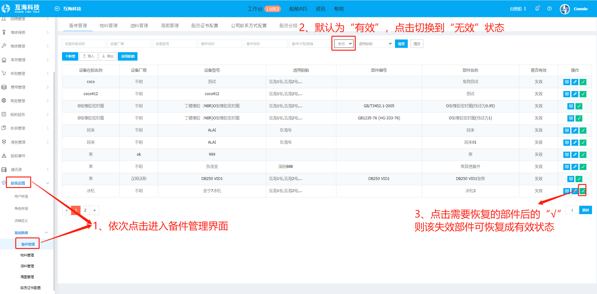Focus the 备件代号/规格 search field
Image resolution: width=597 pixels, height=294 pixels.
pos(311,44)
